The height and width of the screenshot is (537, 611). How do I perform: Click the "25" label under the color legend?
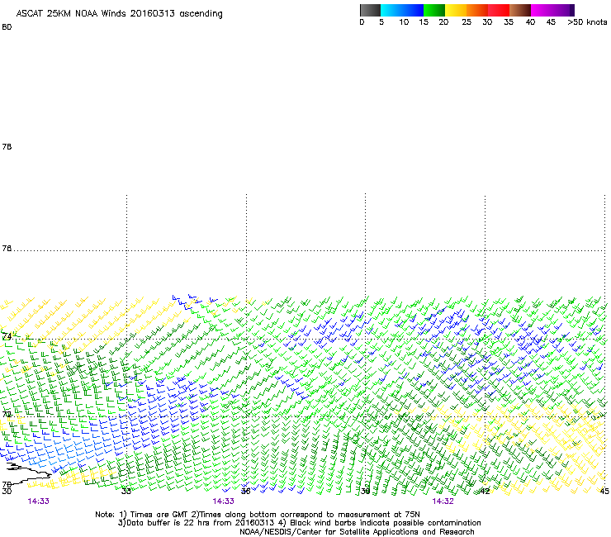467,22
